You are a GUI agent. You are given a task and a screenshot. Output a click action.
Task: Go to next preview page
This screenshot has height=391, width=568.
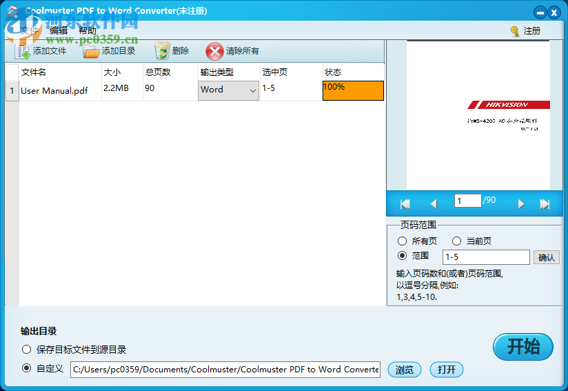[x=521, y=204]
